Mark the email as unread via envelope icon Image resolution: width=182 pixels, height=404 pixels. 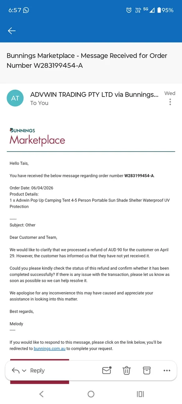pyautogui.click(x=107, y=370)
